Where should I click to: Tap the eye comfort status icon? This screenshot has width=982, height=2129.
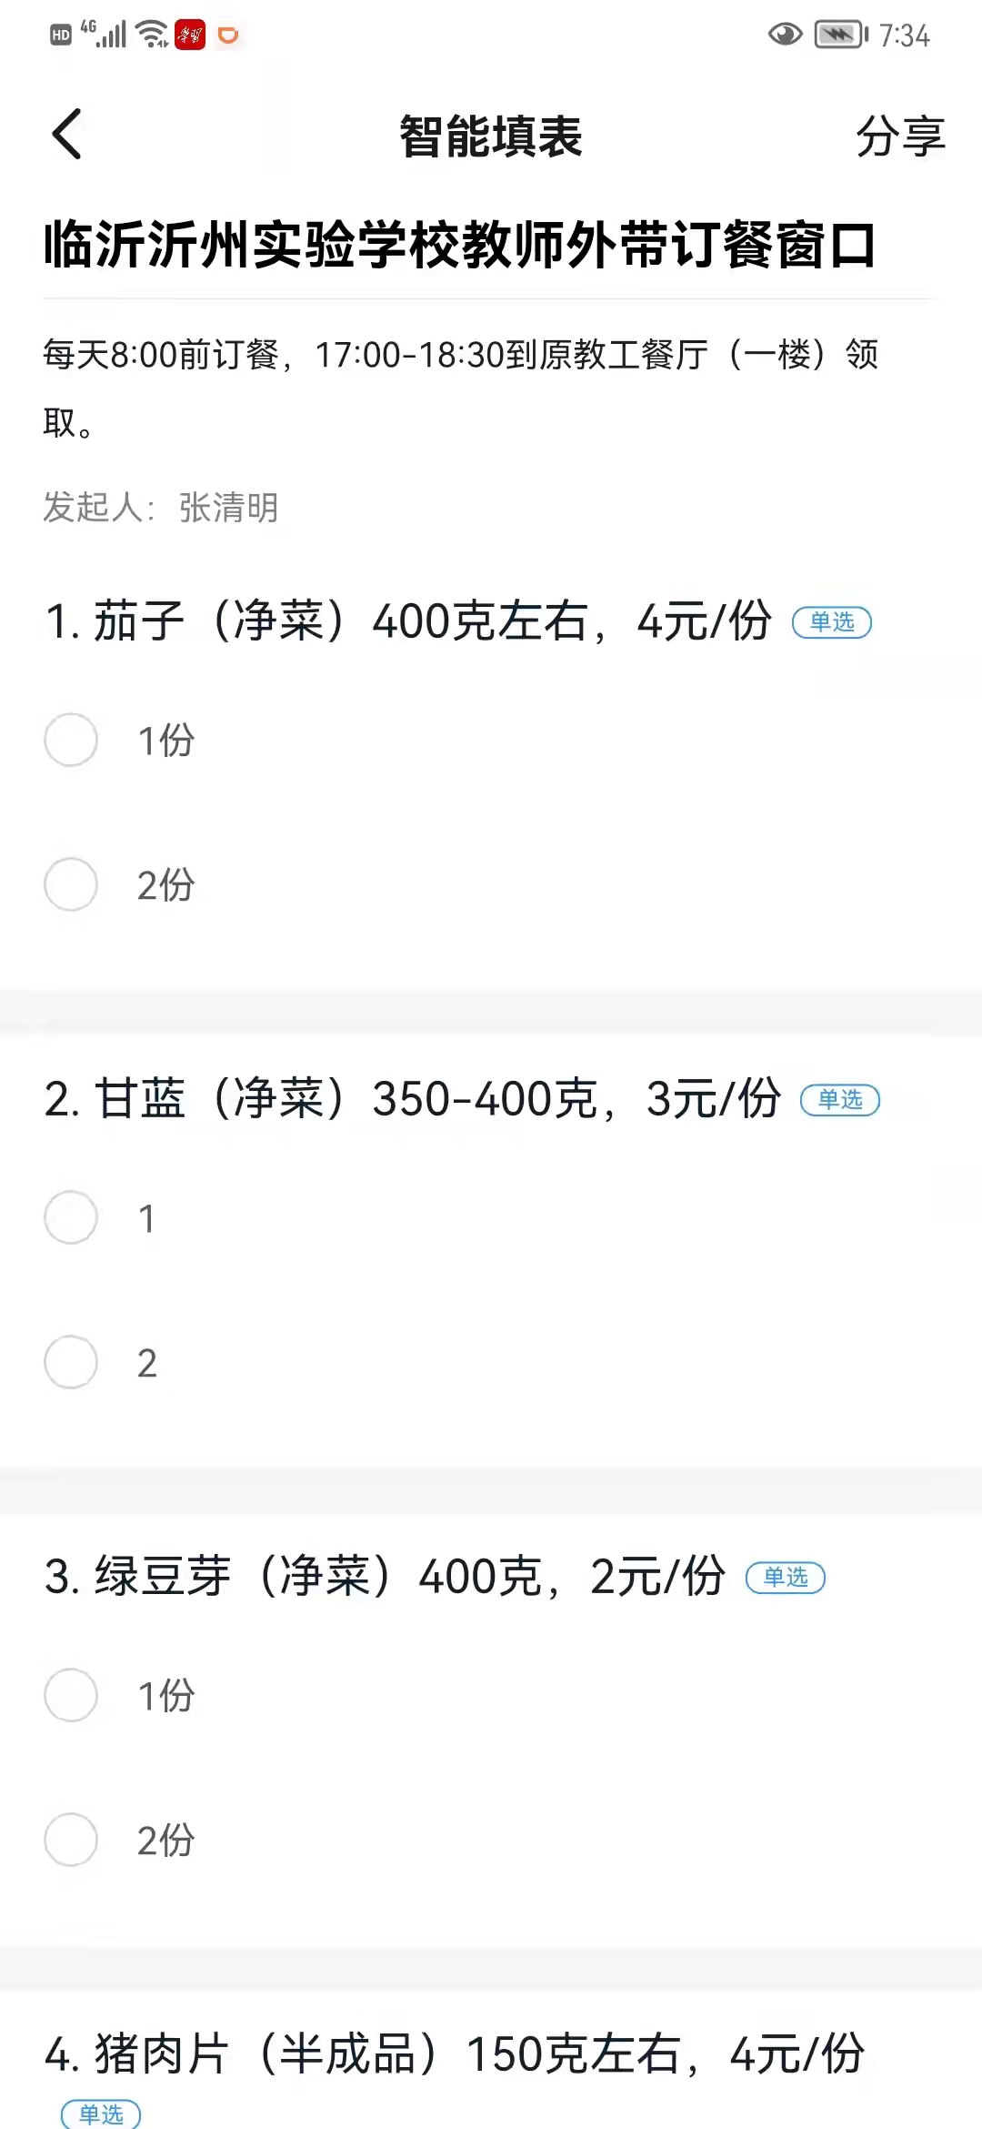pos(785,35)
